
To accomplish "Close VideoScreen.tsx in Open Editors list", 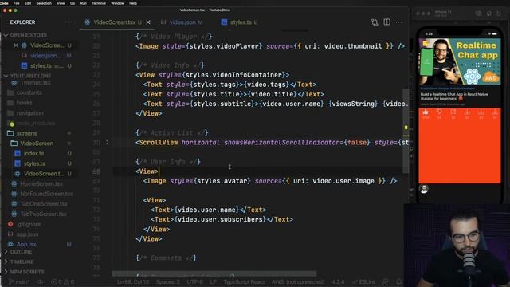I will (16, 45).
